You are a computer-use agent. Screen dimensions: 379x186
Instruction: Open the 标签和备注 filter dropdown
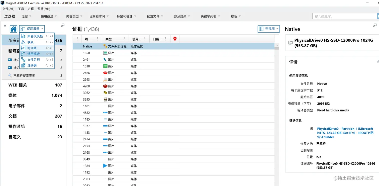[127, 16]
